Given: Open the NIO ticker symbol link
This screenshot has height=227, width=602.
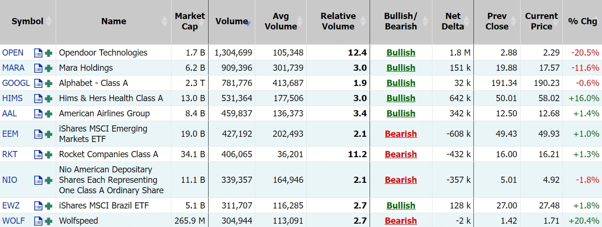Looking at the screenshot, I should [10, 180].
